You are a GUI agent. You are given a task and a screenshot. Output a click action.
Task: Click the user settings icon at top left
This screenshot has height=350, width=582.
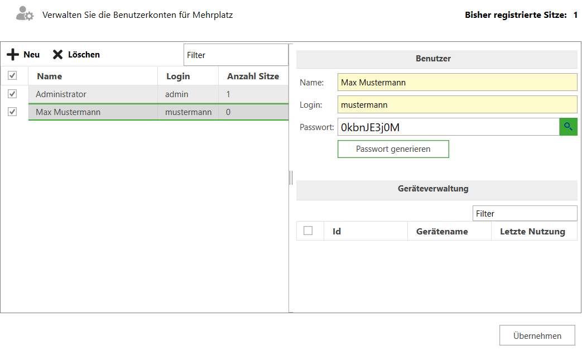25,14
